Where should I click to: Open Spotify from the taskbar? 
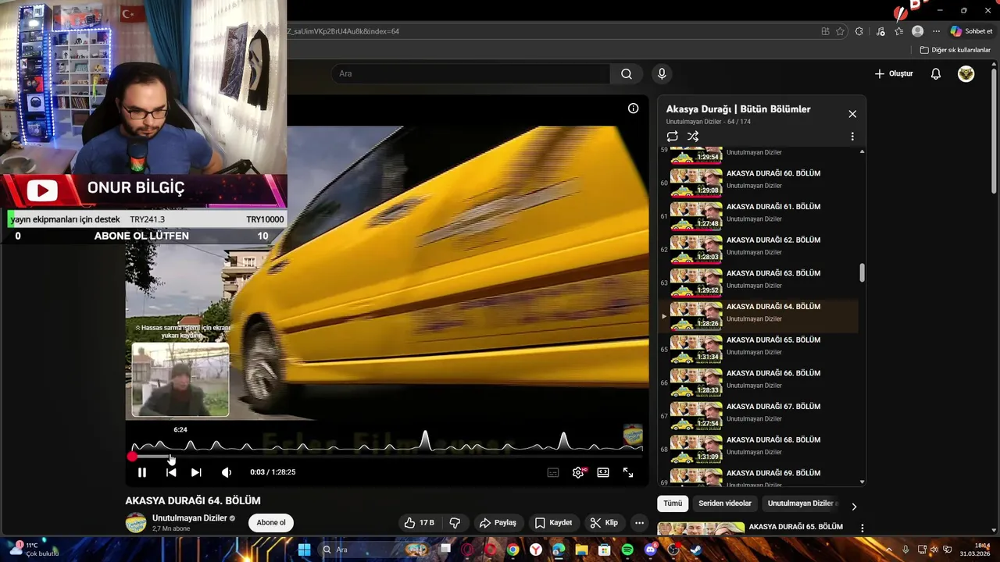(627, 550)
